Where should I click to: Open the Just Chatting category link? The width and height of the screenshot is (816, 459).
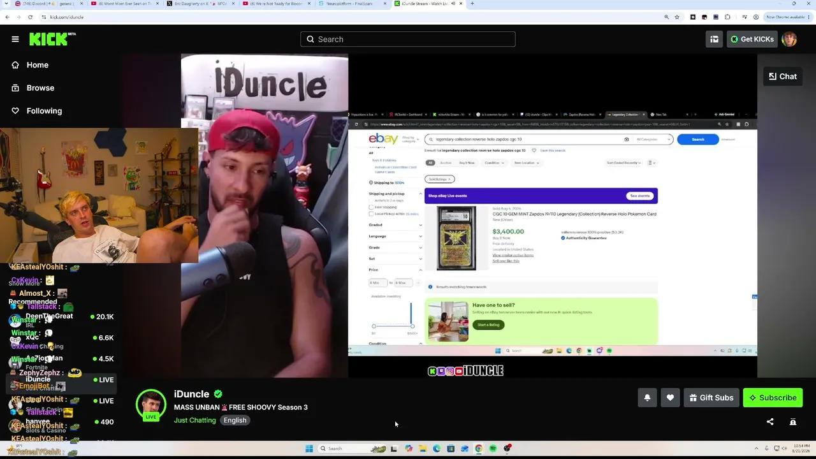[x=195, y=420]
